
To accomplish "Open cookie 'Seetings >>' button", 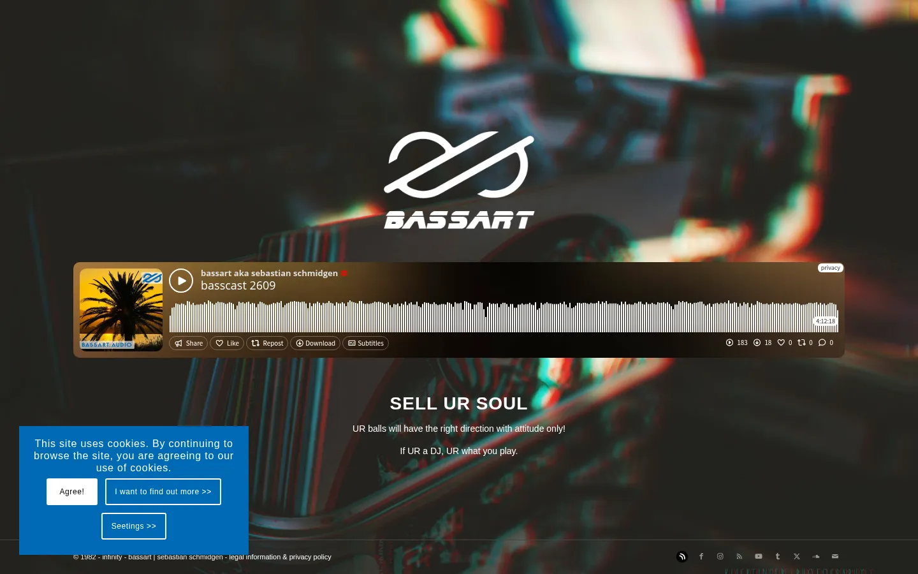I will (134, 526).
